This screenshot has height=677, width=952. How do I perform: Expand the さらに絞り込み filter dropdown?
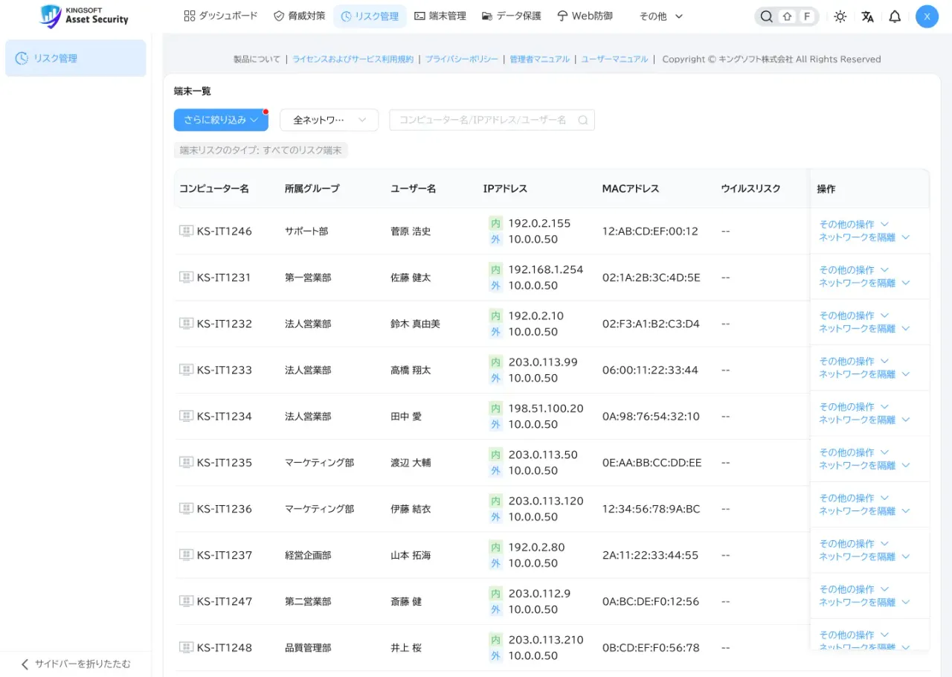[x=221, y=120]
